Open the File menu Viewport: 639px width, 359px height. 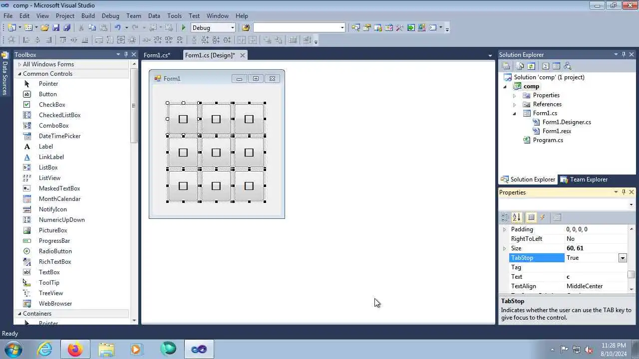point(8,16)
